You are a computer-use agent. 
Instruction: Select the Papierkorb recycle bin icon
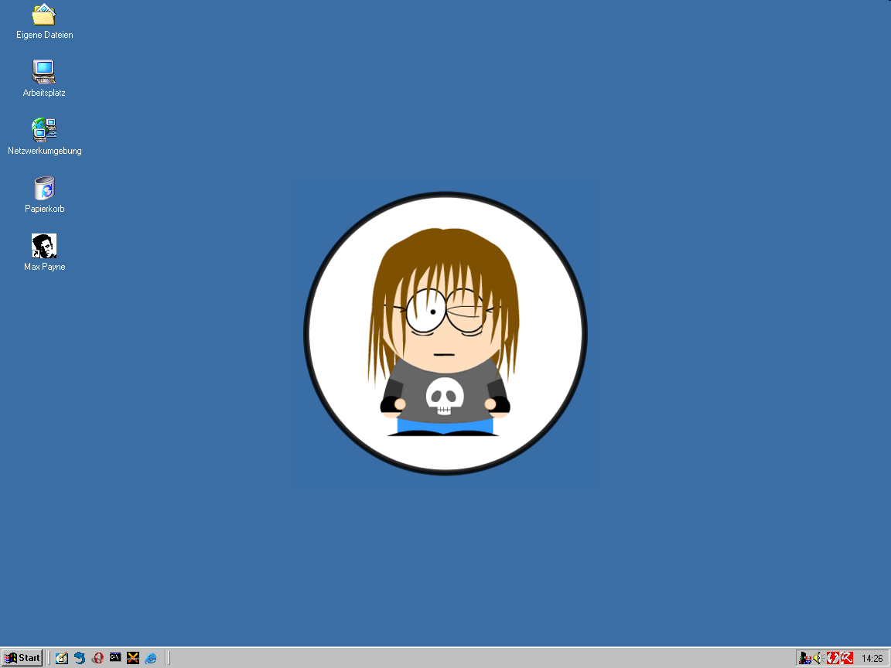coord(44,188)
